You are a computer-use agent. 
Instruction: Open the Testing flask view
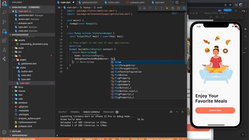point(4,50)
